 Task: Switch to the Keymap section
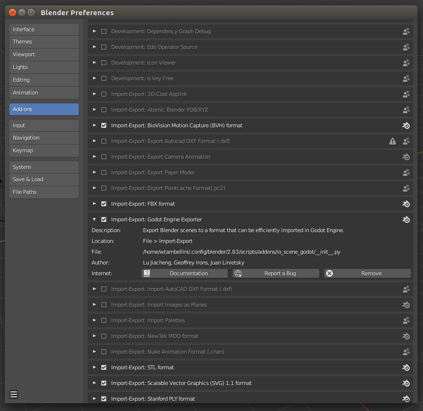pyautogui.click(x=44, y=150)
